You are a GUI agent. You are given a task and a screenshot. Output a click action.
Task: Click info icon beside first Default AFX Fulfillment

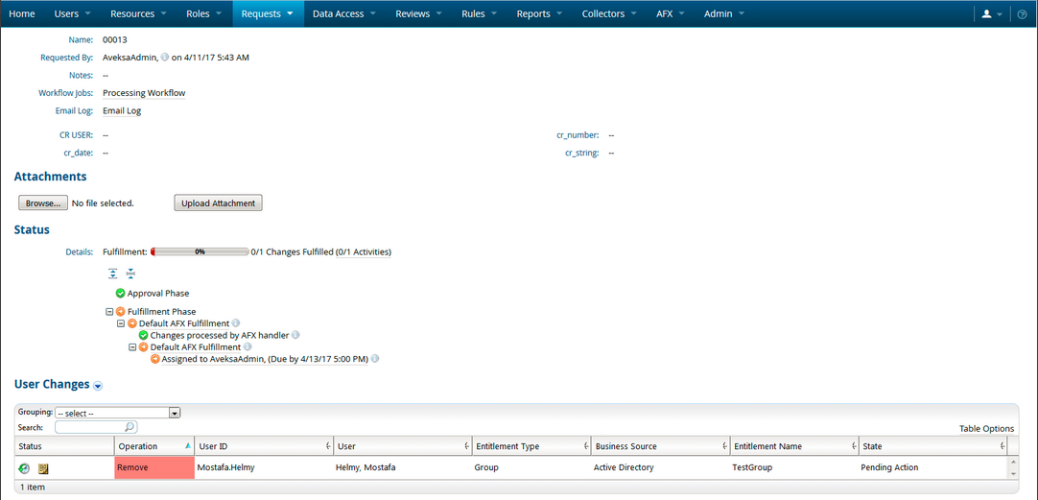tap(236, 323)
